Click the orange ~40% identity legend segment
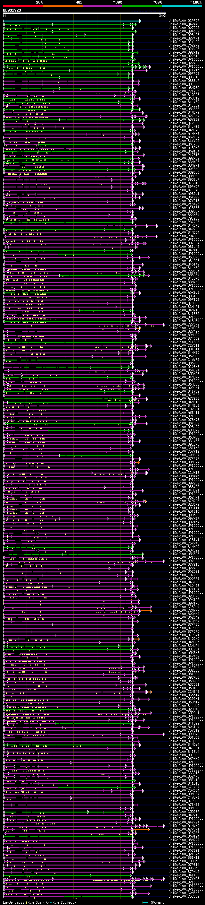This screenshot has width=205, height=905. pos(63,6)
